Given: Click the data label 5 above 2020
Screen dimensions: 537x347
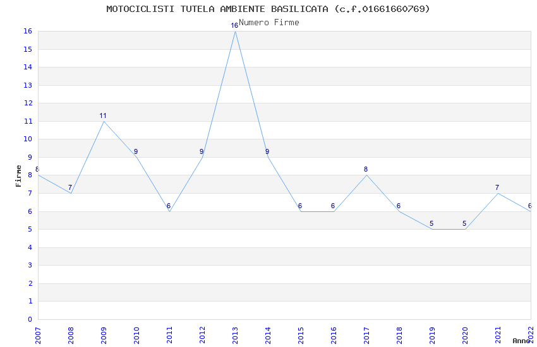Looking at the screenshot, I should click(x=464, y=223).
